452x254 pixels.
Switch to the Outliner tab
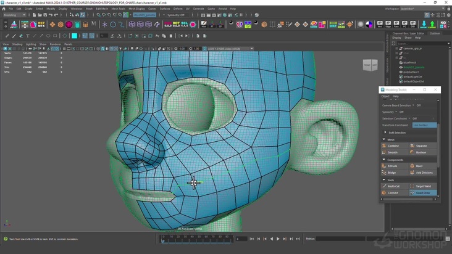[435, 33]
